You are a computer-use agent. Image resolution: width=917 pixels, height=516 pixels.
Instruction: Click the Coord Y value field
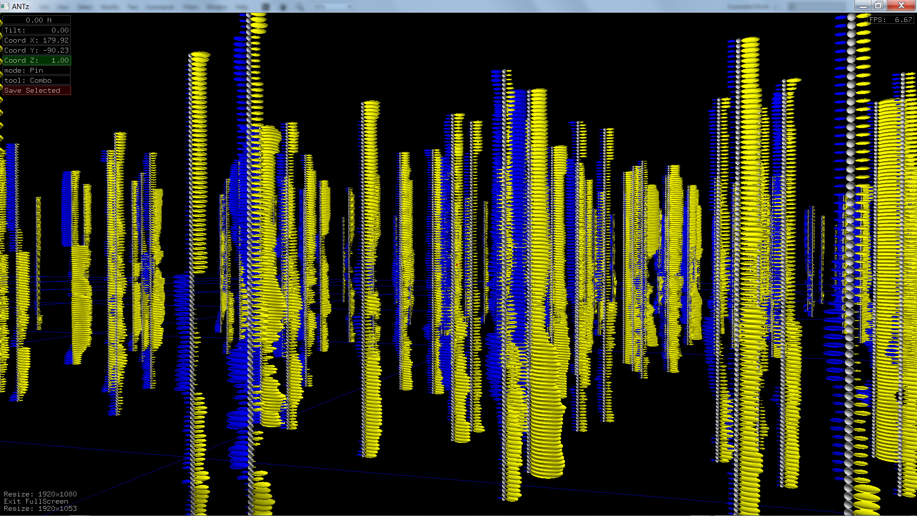(36, 50)
